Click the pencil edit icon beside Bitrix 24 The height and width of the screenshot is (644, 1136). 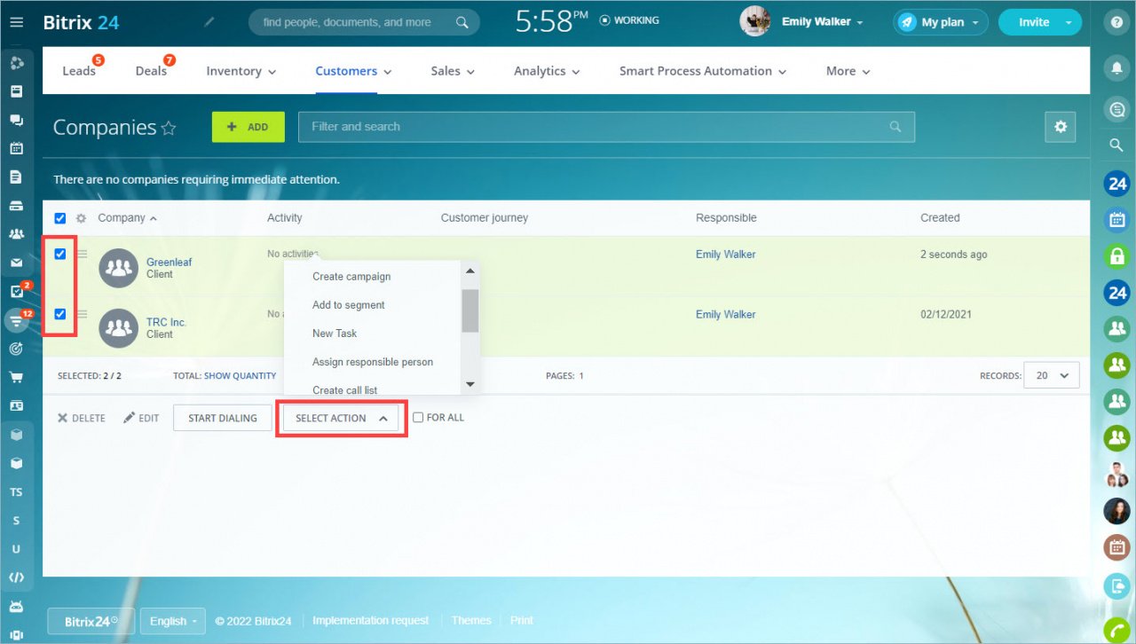pyautogui.click(x=209, y=21)
